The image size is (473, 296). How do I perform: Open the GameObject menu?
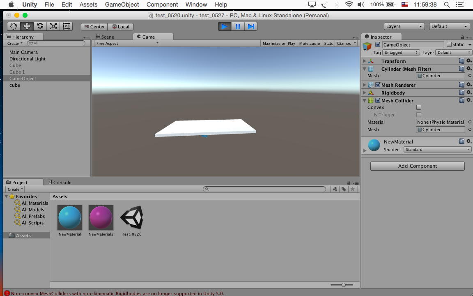(x=122, y=5)
